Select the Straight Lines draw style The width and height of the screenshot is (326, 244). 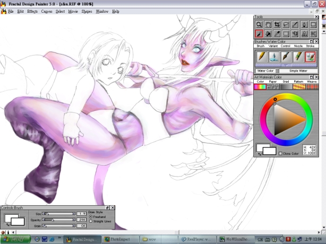point(91,221)
